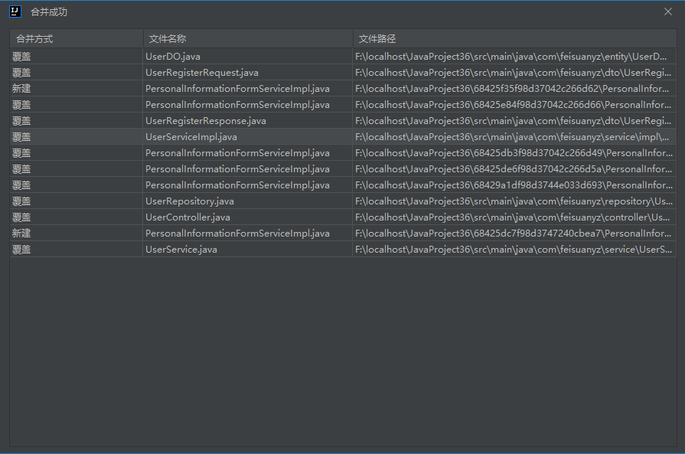This screenshot has height=454, width=685.
Task: Click 覆盖 in the 68425db3f98d37042c266d49 row
Action: [21, 153]
